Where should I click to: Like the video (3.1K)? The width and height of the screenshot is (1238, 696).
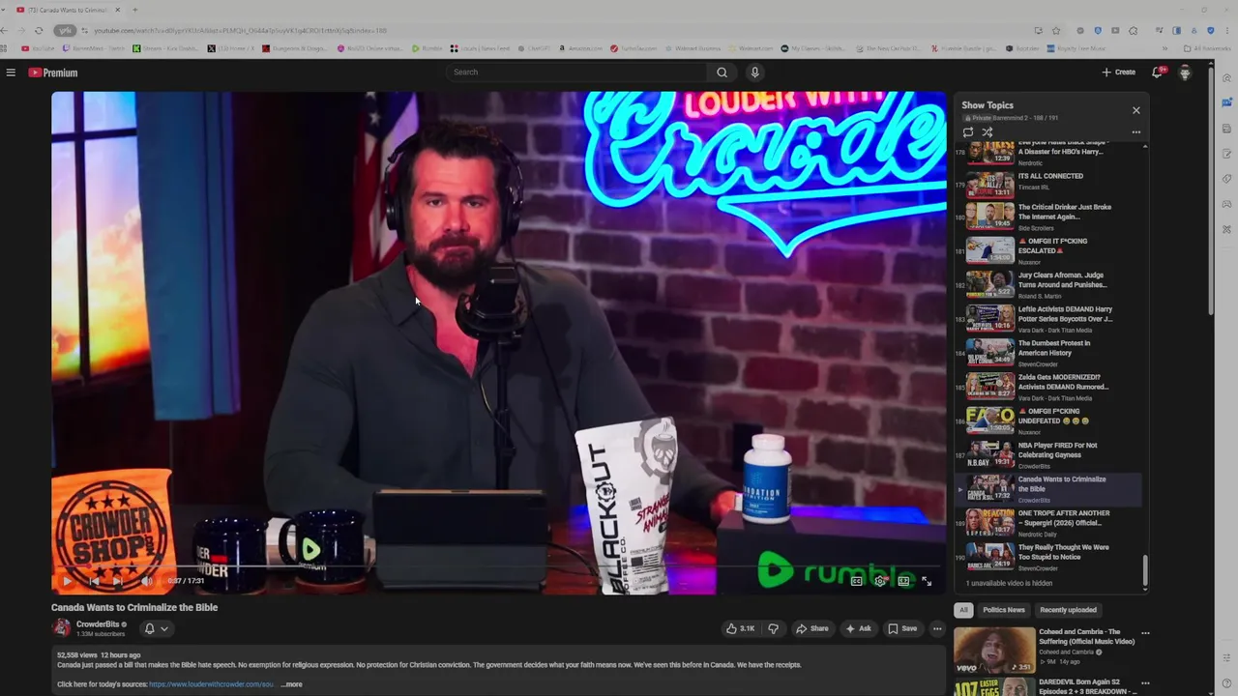740,628
